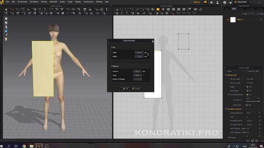
Task: Toggle the Elastic Off checkbox
Action: point(247,87)
